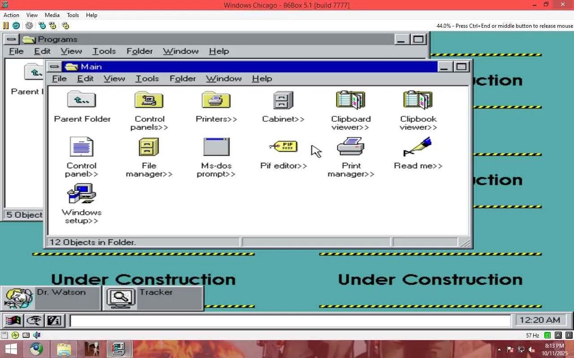Click the floppy drive icon in 86Box status bar
Viewport: 574px width, 358px height.
(x=5, y=335)
